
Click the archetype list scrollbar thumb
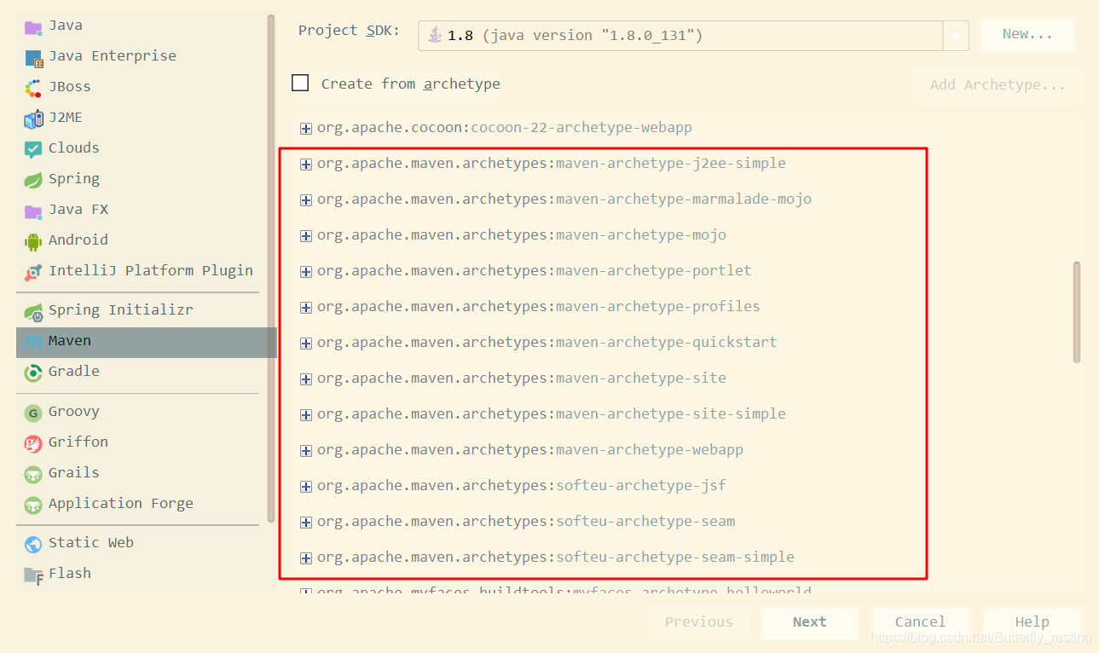click(1077, 312)
